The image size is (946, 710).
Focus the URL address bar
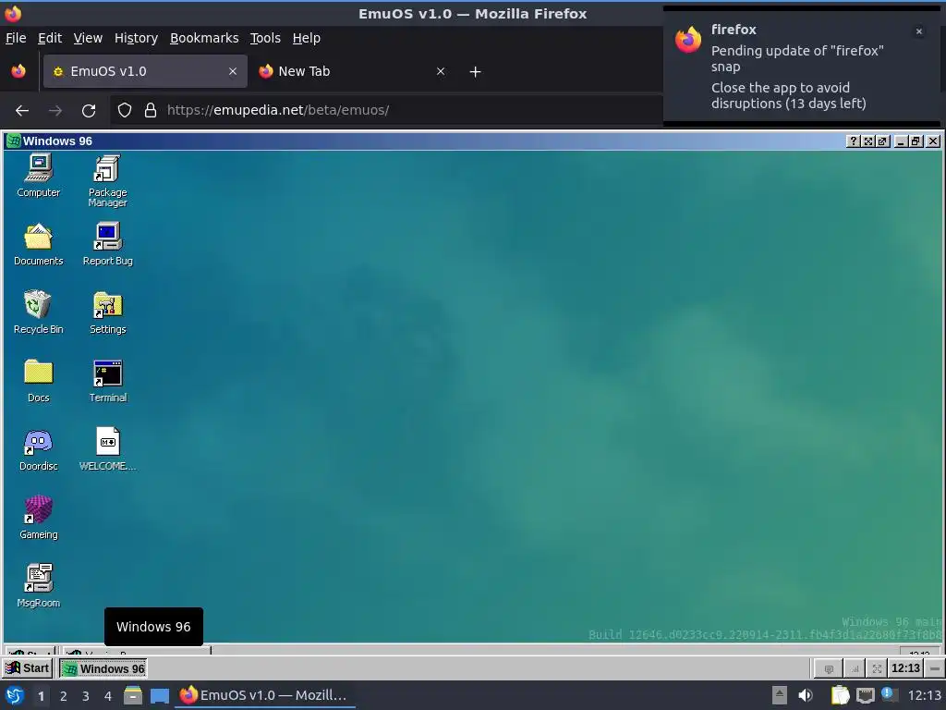click(x=386, y=110)
